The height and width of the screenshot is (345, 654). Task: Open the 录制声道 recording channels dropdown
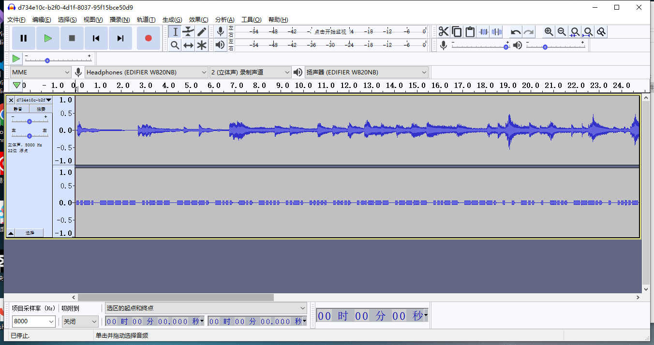(250, 72)
